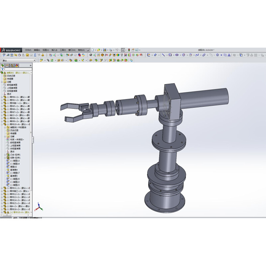This screenshot has height=266, width=266.
Task: Select the 材质 <未指定> material item
Action: pyautogui.click(x=15, y=140)
